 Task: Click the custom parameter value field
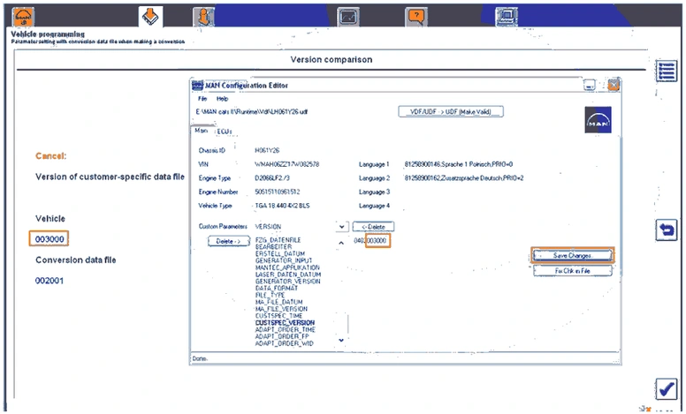[371, 241]
